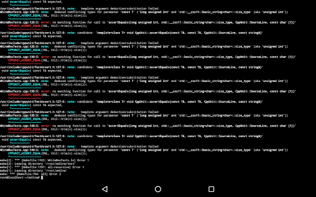316x197 pixels.
Task: Click the 'WhiteBoxTests.cpp:140:5: note:' line
Action: pyautogui.click(x=144, y=150)
